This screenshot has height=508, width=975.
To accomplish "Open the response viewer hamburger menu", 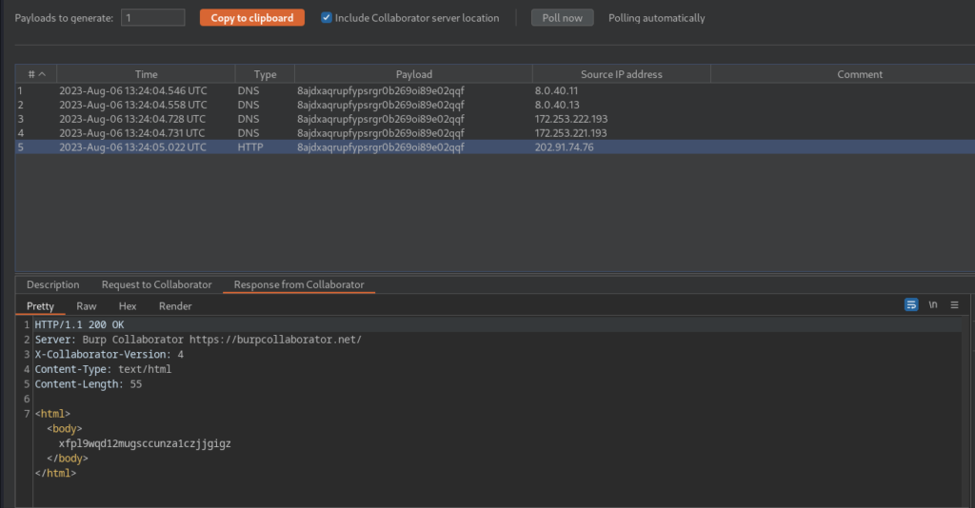I will (954, 305).
